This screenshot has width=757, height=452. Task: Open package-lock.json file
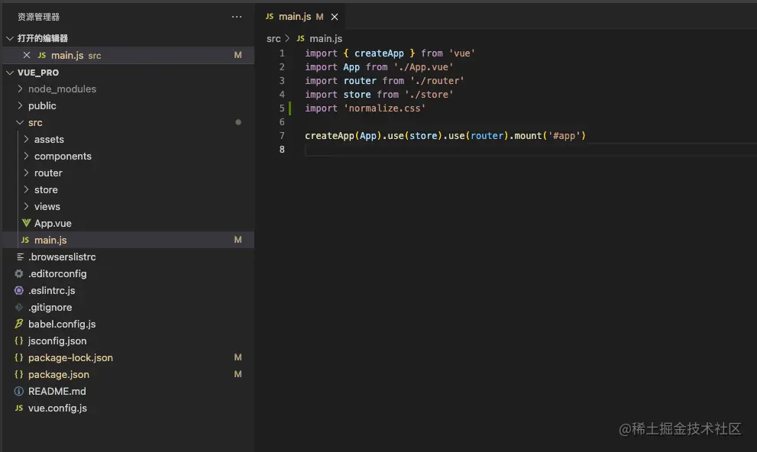(x=70, y=357)
